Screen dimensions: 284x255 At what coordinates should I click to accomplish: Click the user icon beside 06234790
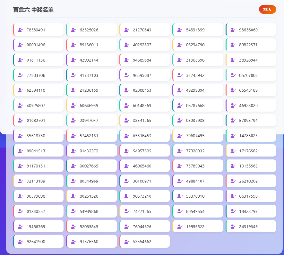click(180, 45)
